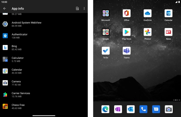The image size is (181, 117).
Task: Open the Google folder on home screen
Action: (105, 32)
